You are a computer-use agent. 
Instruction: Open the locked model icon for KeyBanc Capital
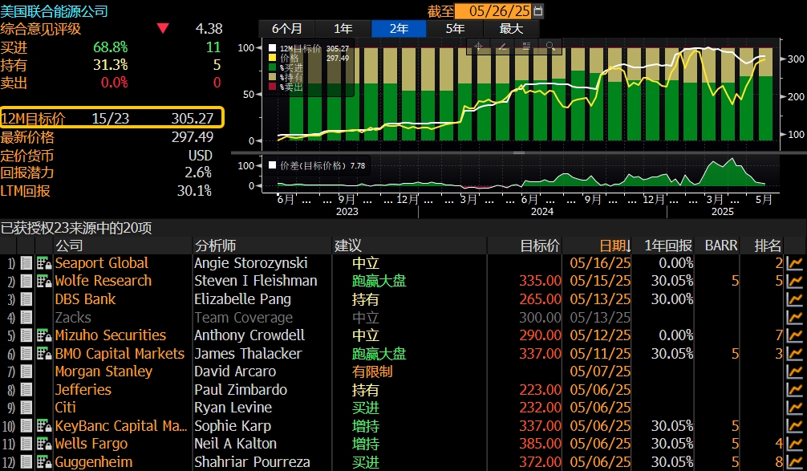point(44,426)
